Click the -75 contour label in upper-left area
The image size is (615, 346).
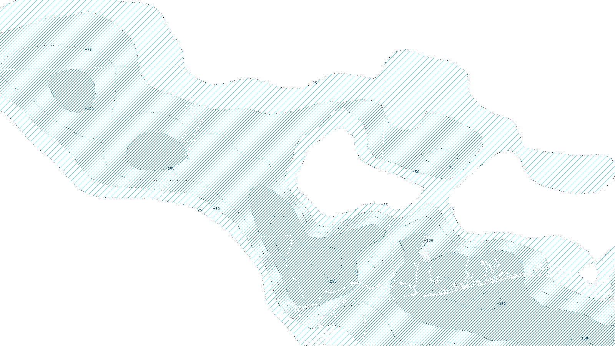(88, 50)
